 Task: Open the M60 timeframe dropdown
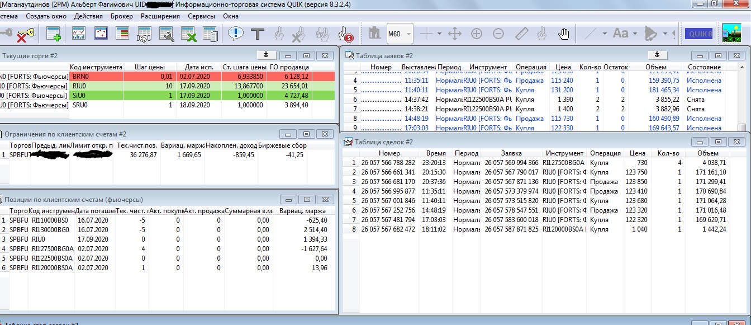pyautogui.click(x=409, y=34)
